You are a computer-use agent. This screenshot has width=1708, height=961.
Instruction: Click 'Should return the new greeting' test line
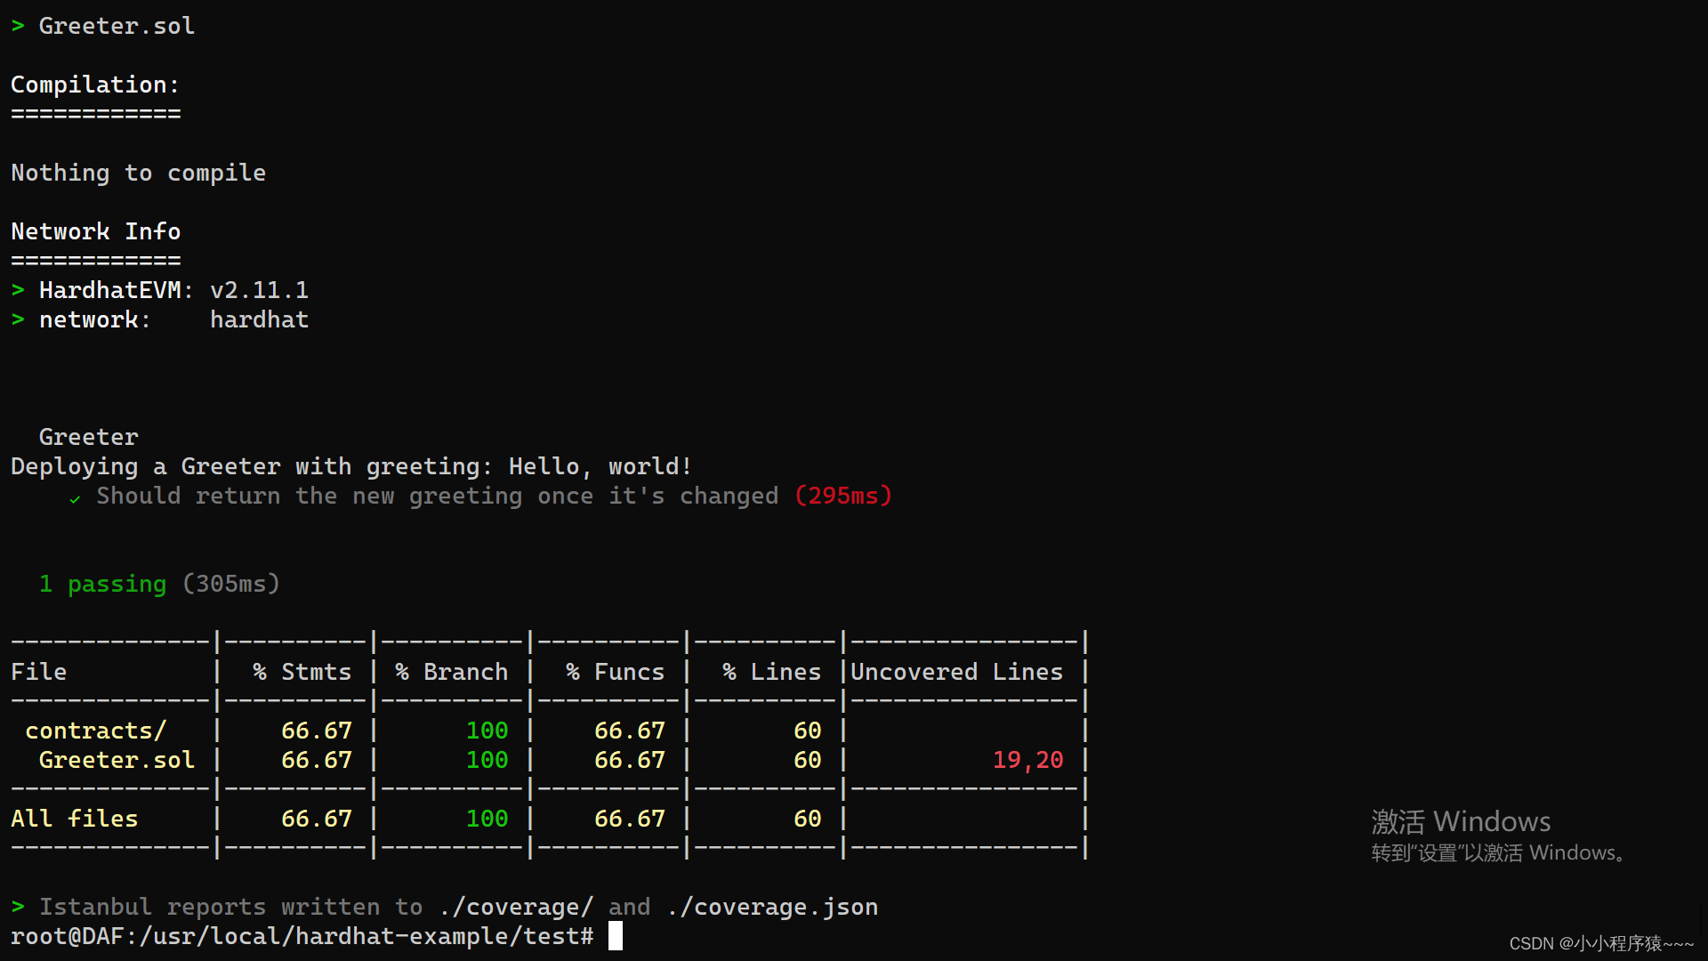coord(437,496)
